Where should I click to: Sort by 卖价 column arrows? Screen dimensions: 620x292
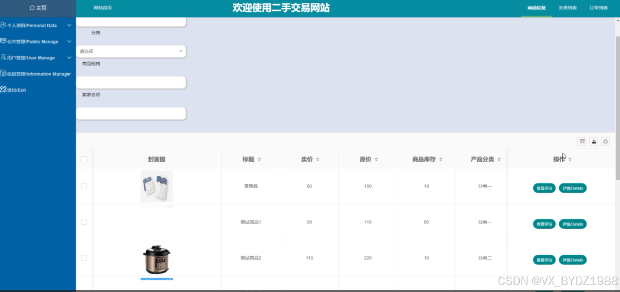[x=318, y=160]
